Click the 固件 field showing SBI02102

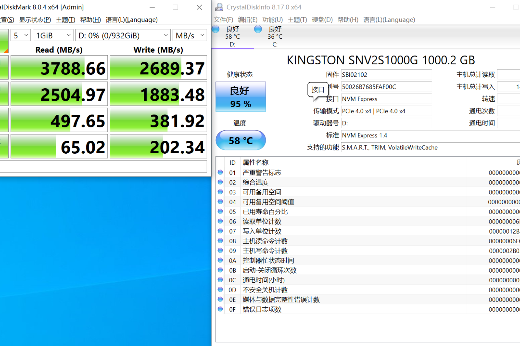coord(386,75)
